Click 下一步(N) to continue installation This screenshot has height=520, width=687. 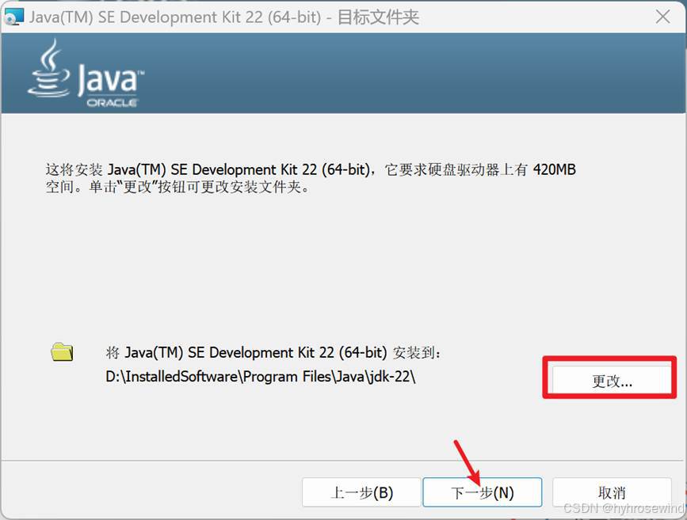pos(483,492)
